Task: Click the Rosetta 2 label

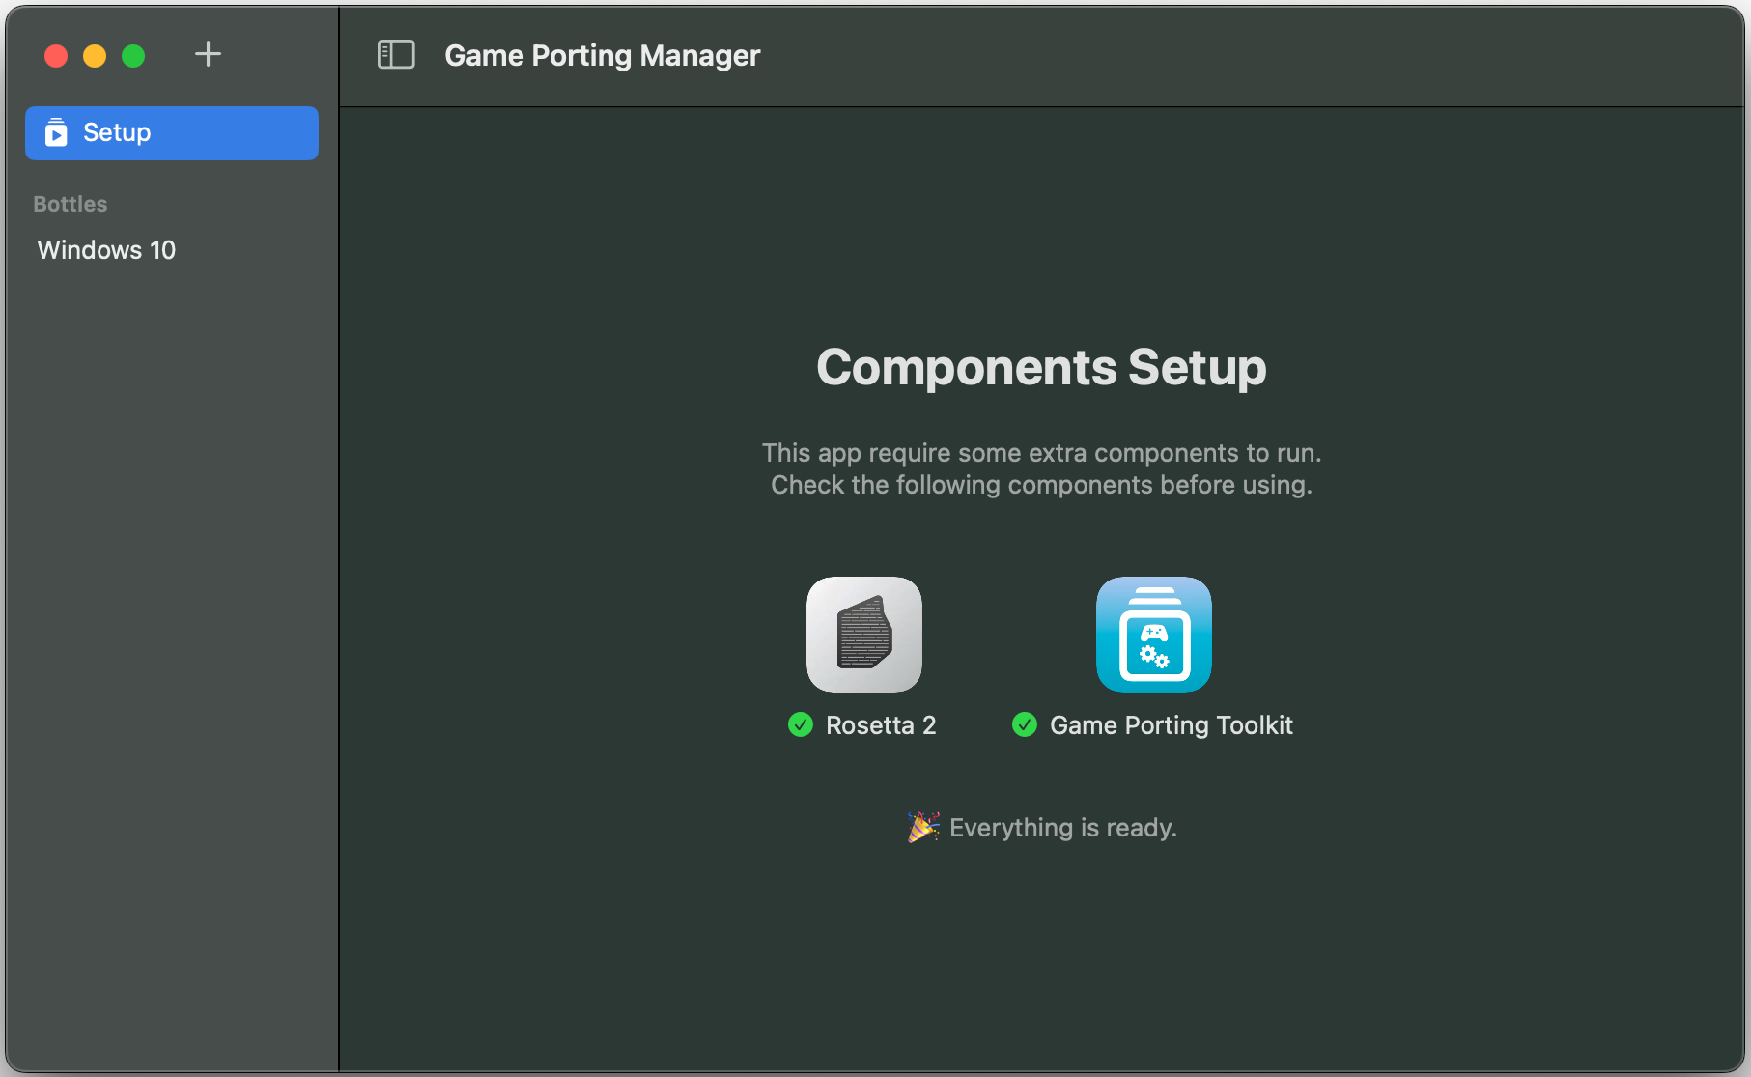Action: [x=881, y=725]
